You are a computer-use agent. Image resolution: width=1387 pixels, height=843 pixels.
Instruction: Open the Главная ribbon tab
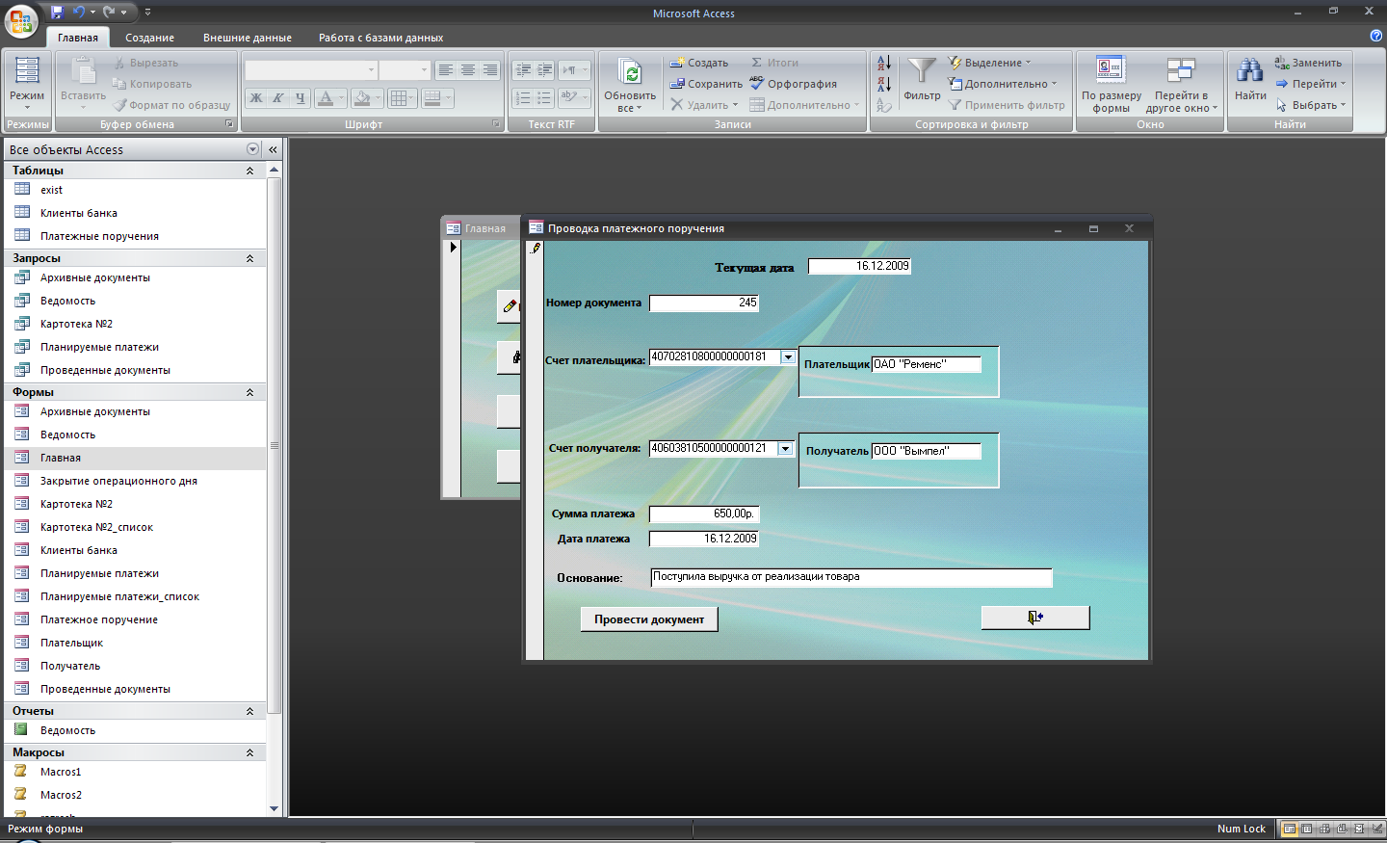pyautogui.click(x=78, y=38)
